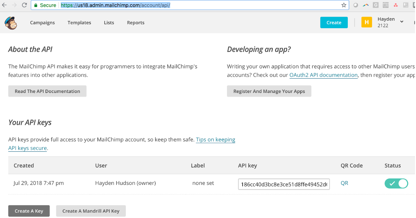Click the 'QR Code' column header
Viewport: 416px width, 218px height.
[352, 165]
